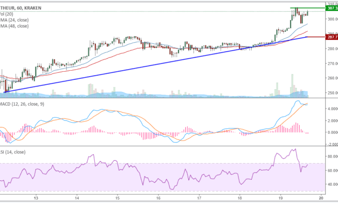This screenshot has height=203, width=338.
Task: Click date label 16 on time axis
Action: [x=158, y=198]
